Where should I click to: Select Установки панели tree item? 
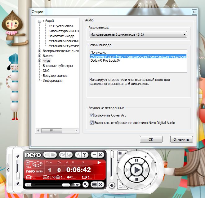pyautogui.click(x=63, y=41)
